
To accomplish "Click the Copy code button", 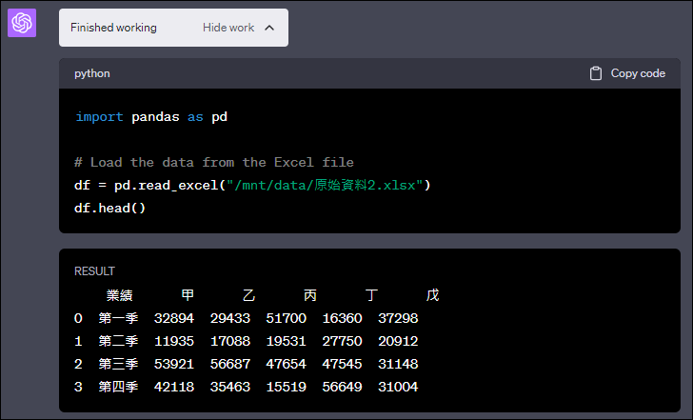I will (627, 73).
